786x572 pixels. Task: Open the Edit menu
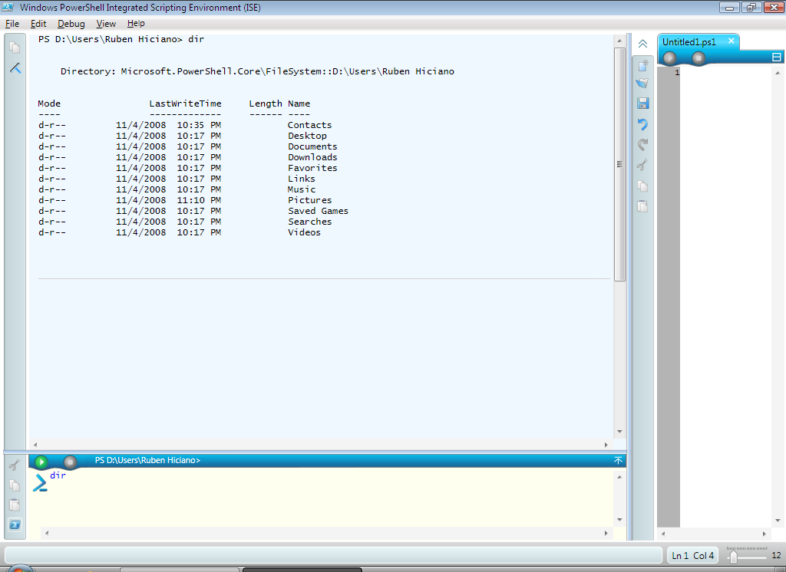point(38,24)
